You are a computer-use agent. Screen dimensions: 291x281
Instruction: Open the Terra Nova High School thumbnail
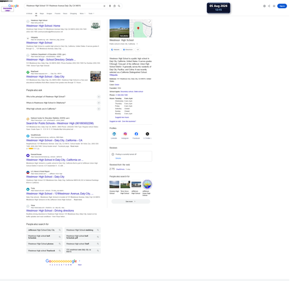point(125,185)
